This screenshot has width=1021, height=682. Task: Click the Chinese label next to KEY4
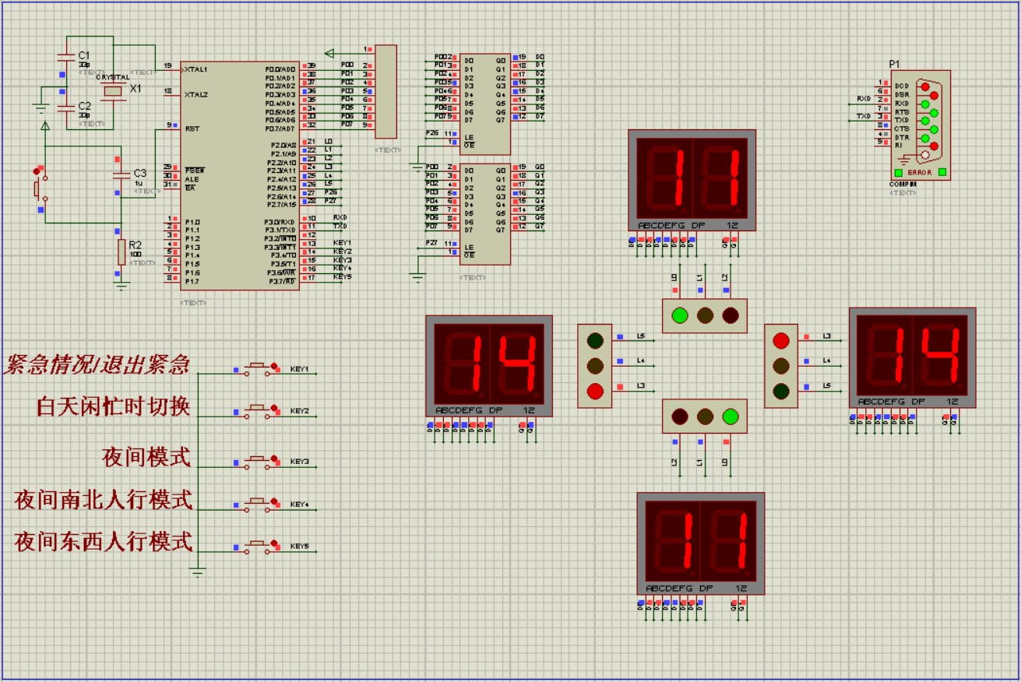pos(103,499)
